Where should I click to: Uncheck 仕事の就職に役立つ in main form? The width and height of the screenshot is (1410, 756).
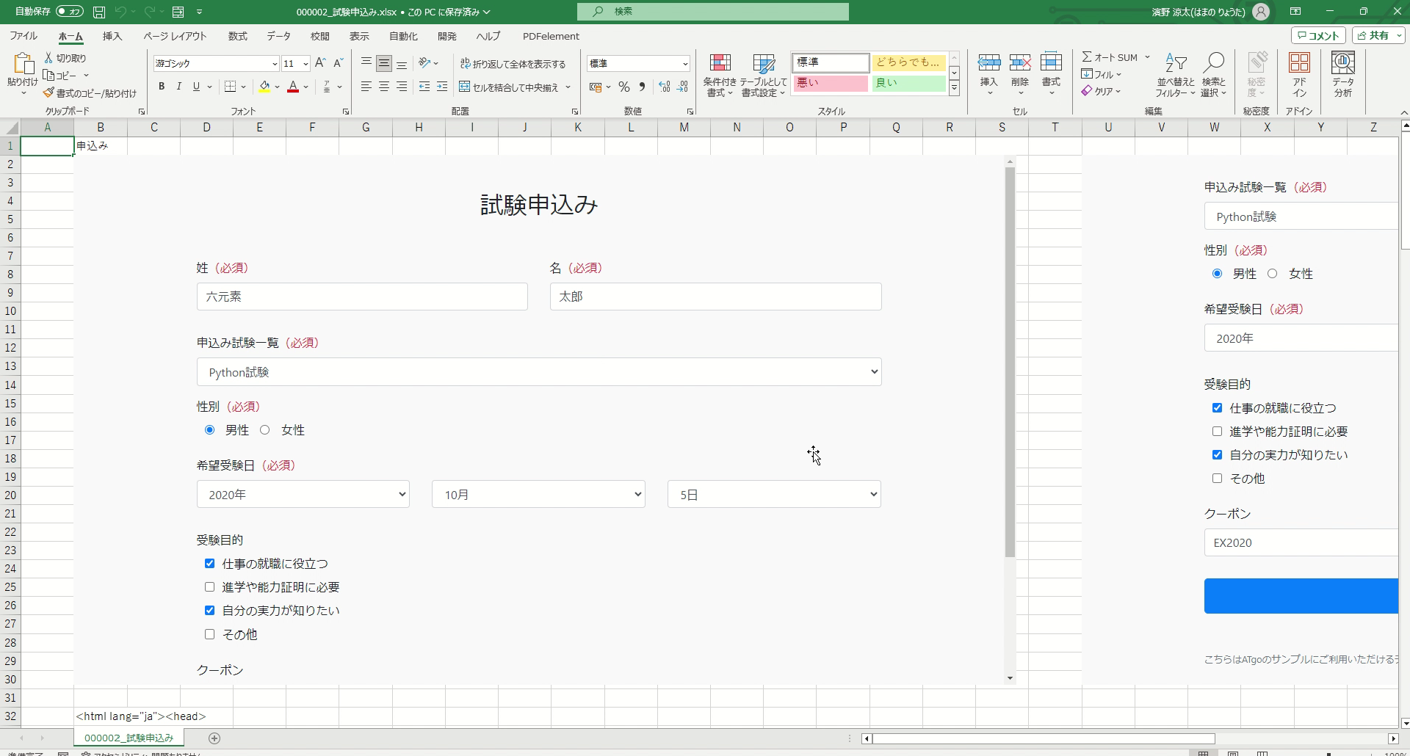click(x=210, y=564)
